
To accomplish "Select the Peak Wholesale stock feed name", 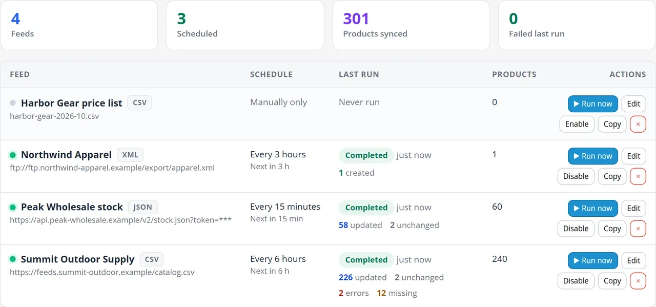I will pos(72,207).
